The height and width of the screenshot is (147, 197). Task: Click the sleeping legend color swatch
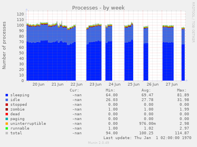click(x=7, y=95)
